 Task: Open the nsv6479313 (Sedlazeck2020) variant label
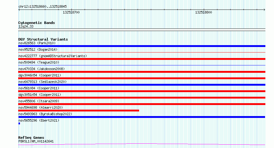(x=42, y=82)
